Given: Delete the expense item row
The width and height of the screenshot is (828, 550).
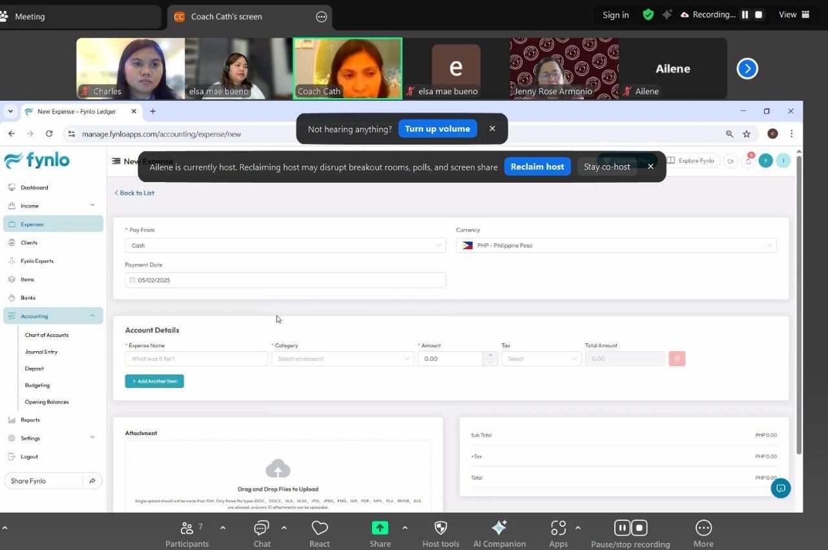Looking at the screenshot, I should pyautogui.click(x=677, y=359).
